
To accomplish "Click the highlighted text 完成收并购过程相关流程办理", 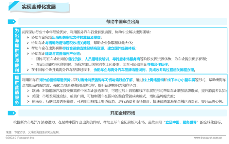I will point(171,70).
